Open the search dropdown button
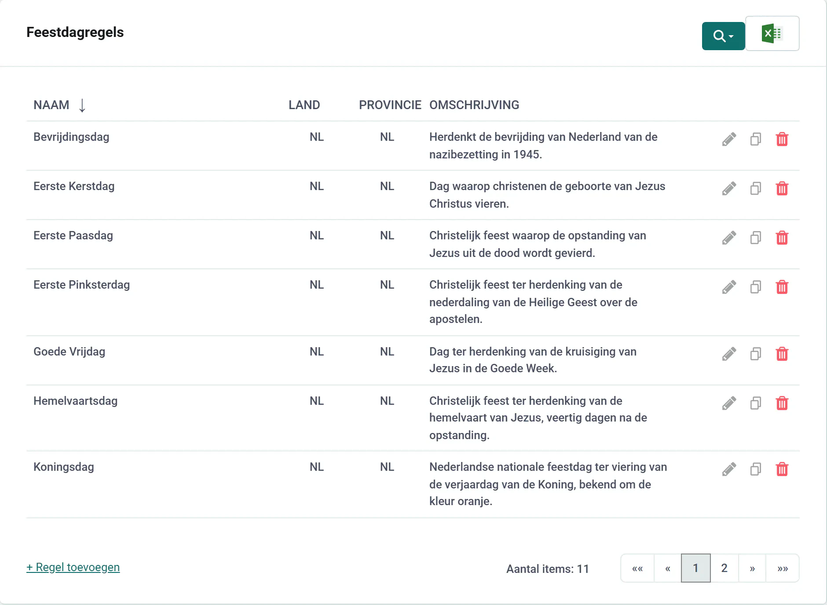This screenshot has height=605, width=827. pyautogui.click(x=723, y=36)
